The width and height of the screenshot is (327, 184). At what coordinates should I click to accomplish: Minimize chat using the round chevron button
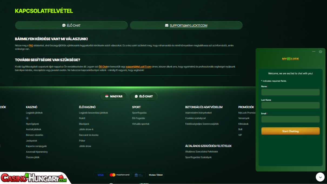(x=320, y=177)
